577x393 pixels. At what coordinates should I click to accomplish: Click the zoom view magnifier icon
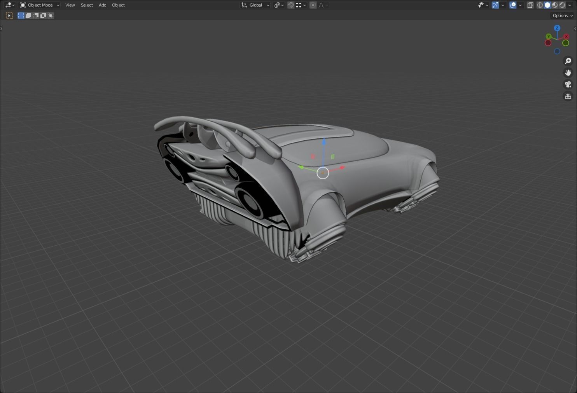pos(568,61)
